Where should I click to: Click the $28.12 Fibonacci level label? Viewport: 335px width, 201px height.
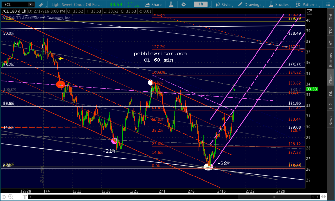point(294,144)
